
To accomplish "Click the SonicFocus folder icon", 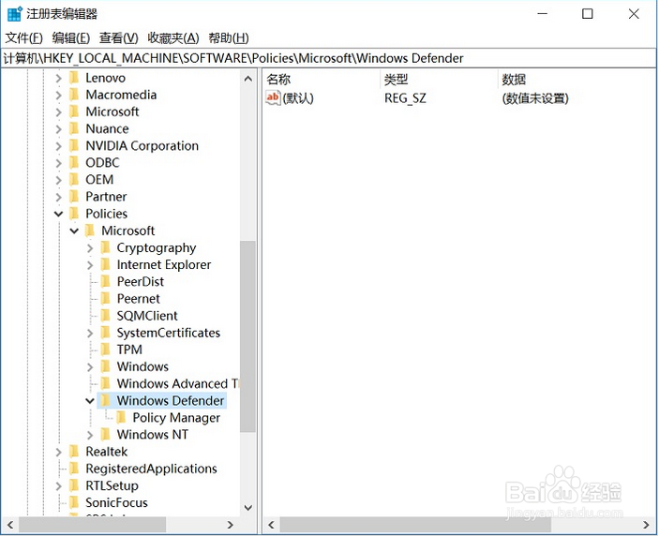I will click(x=74, y=502).
